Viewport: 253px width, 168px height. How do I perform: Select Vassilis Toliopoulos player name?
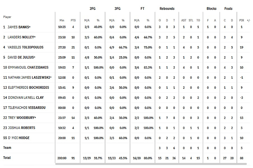pos(26,47)
